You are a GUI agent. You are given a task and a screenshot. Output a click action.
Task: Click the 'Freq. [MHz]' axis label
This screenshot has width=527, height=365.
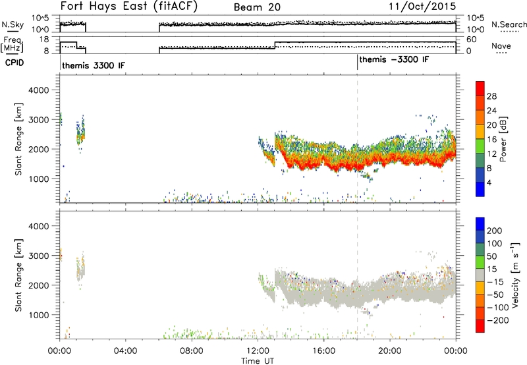12,44
